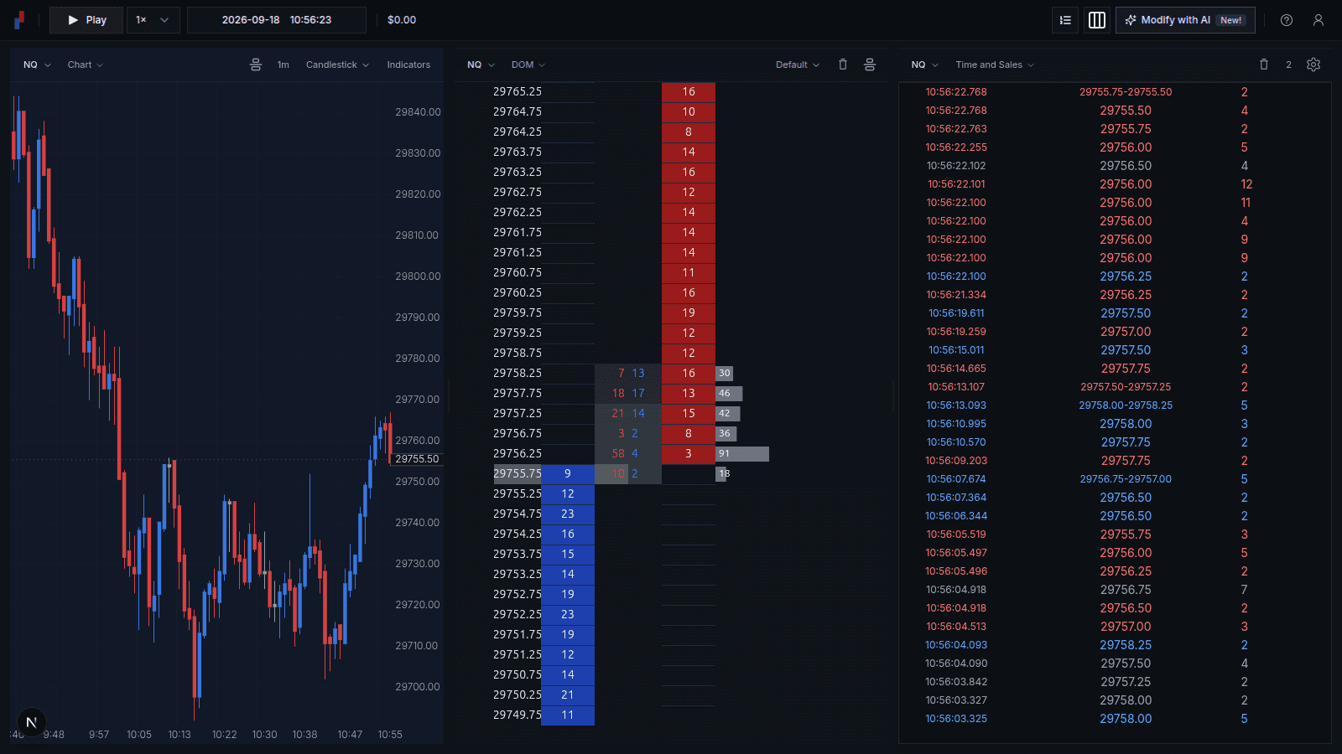Image resolution: width=1342 pixels, height=754 pixels.
Task: Click the 10:30 chart time axis label
Action: [264, 735]
